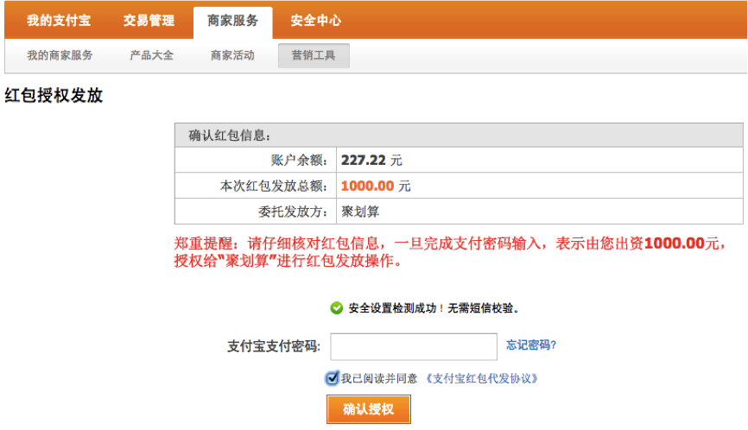The width and height of the screenshot is (748, 430).
Task: Click the 委托发放方 label
Action: coord(294,212)
